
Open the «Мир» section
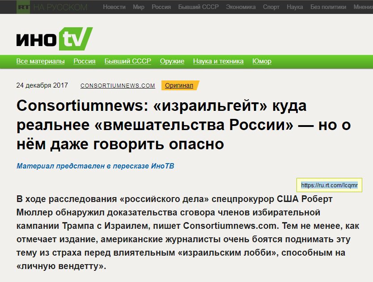pos(138,7)
